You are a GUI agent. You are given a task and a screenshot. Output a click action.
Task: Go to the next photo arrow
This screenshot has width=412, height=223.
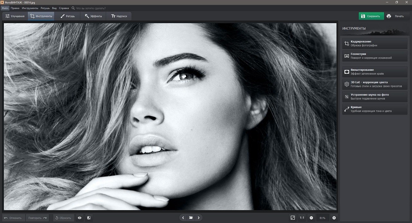(x=199, y=218)
